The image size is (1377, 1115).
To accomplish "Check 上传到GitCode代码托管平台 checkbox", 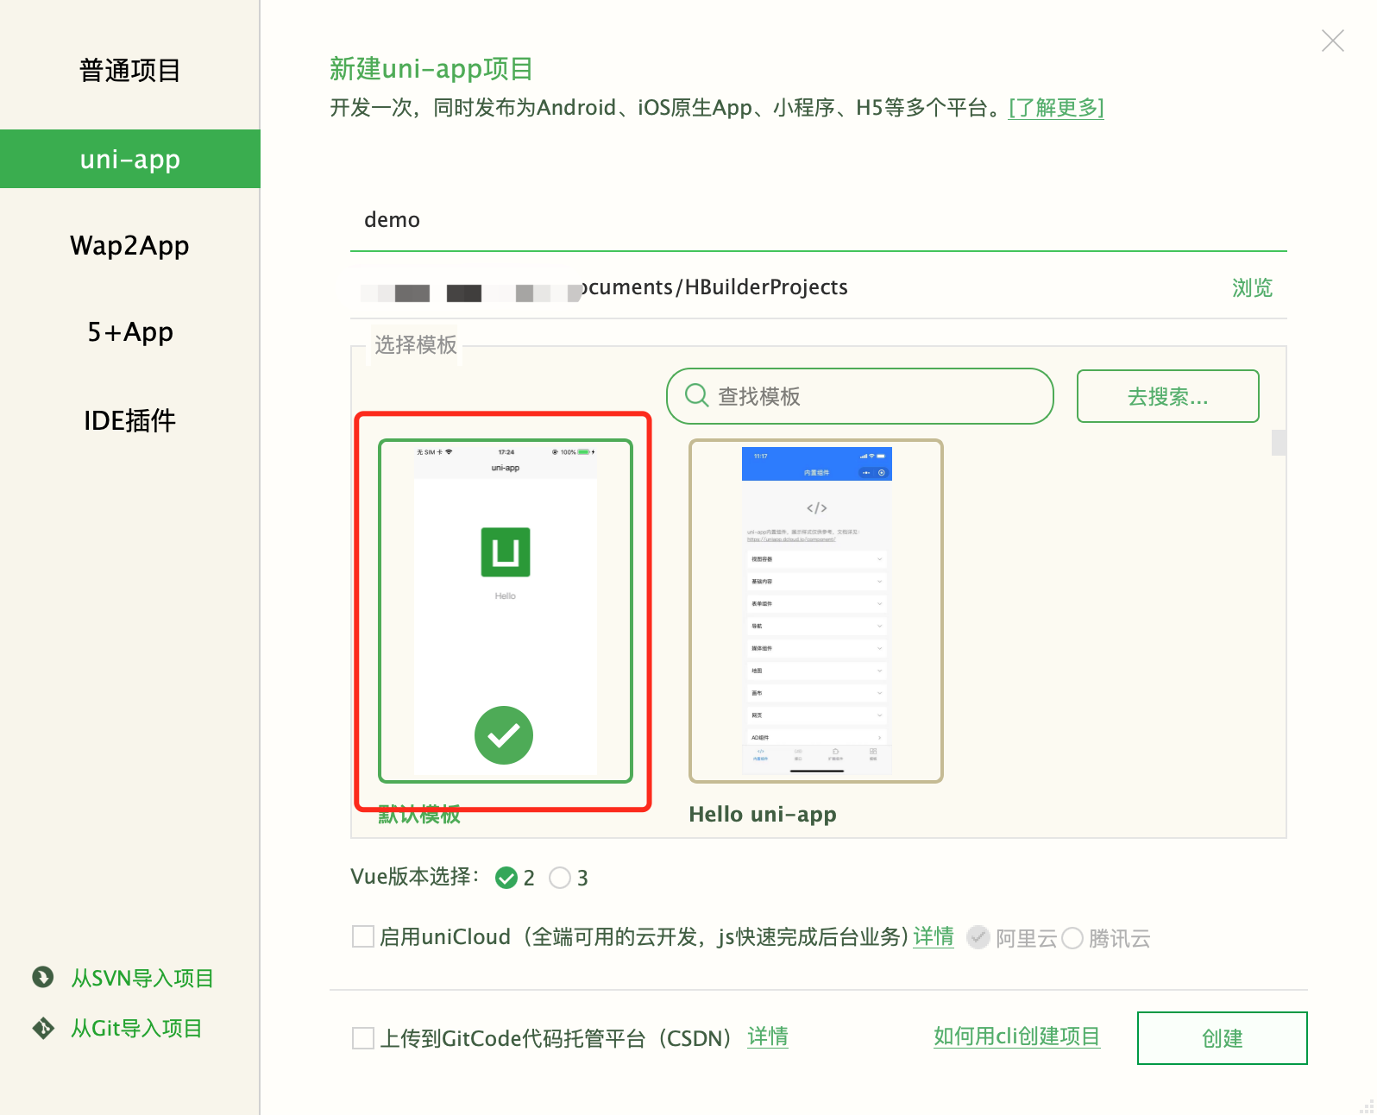I will click(x=363, y=1037).
